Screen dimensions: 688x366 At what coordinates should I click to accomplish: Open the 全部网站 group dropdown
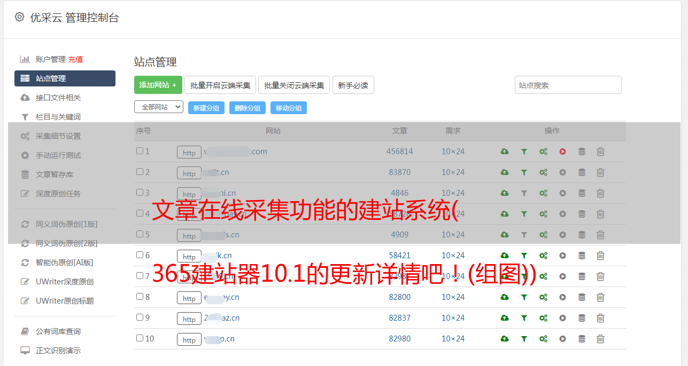click(159, 107)
